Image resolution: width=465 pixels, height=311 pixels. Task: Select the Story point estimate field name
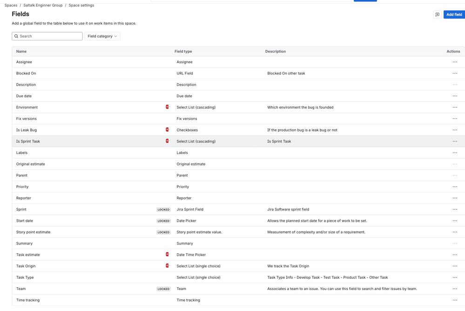(33, 232)
